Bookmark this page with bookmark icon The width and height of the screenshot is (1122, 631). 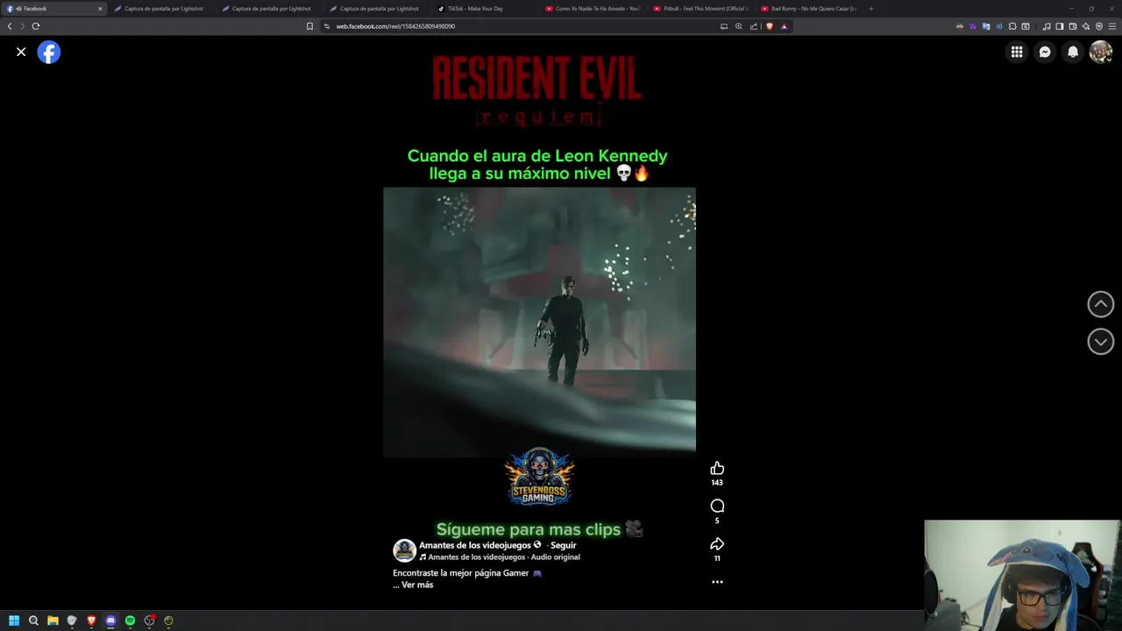[309, 26]
